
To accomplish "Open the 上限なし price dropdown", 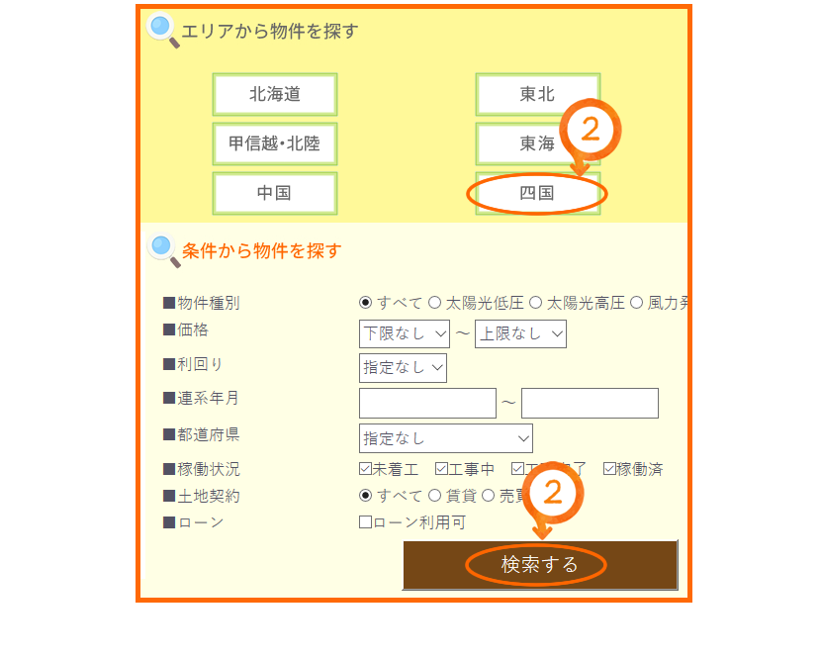I will (x=520, y=333).
